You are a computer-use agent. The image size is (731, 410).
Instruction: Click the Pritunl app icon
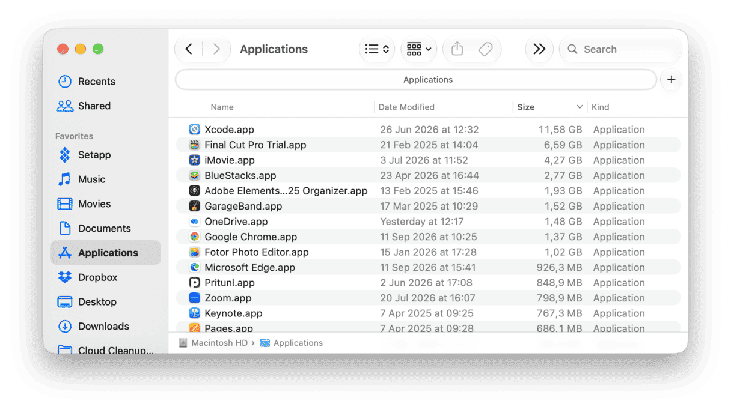194,283
